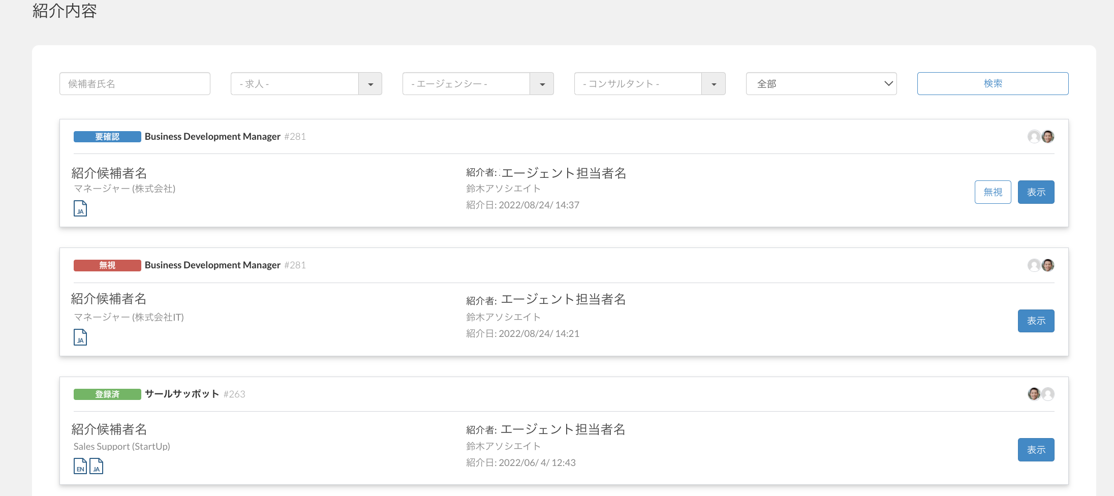Focus the 候補者氏名 input field
The width and height of the screenshot is (1114, 496).
[135, 84]
